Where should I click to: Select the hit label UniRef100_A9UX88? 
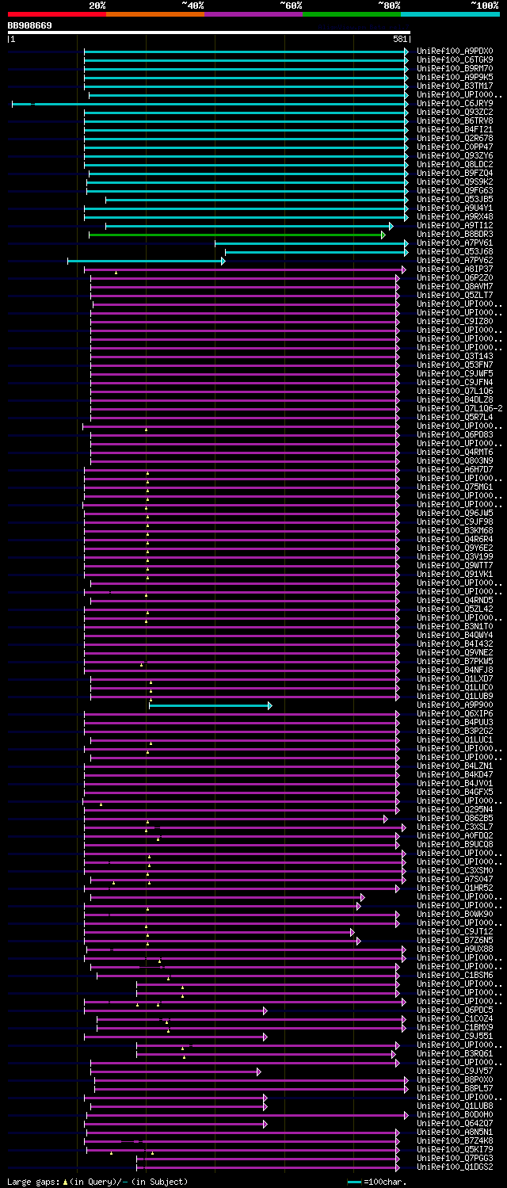[455, 949]
